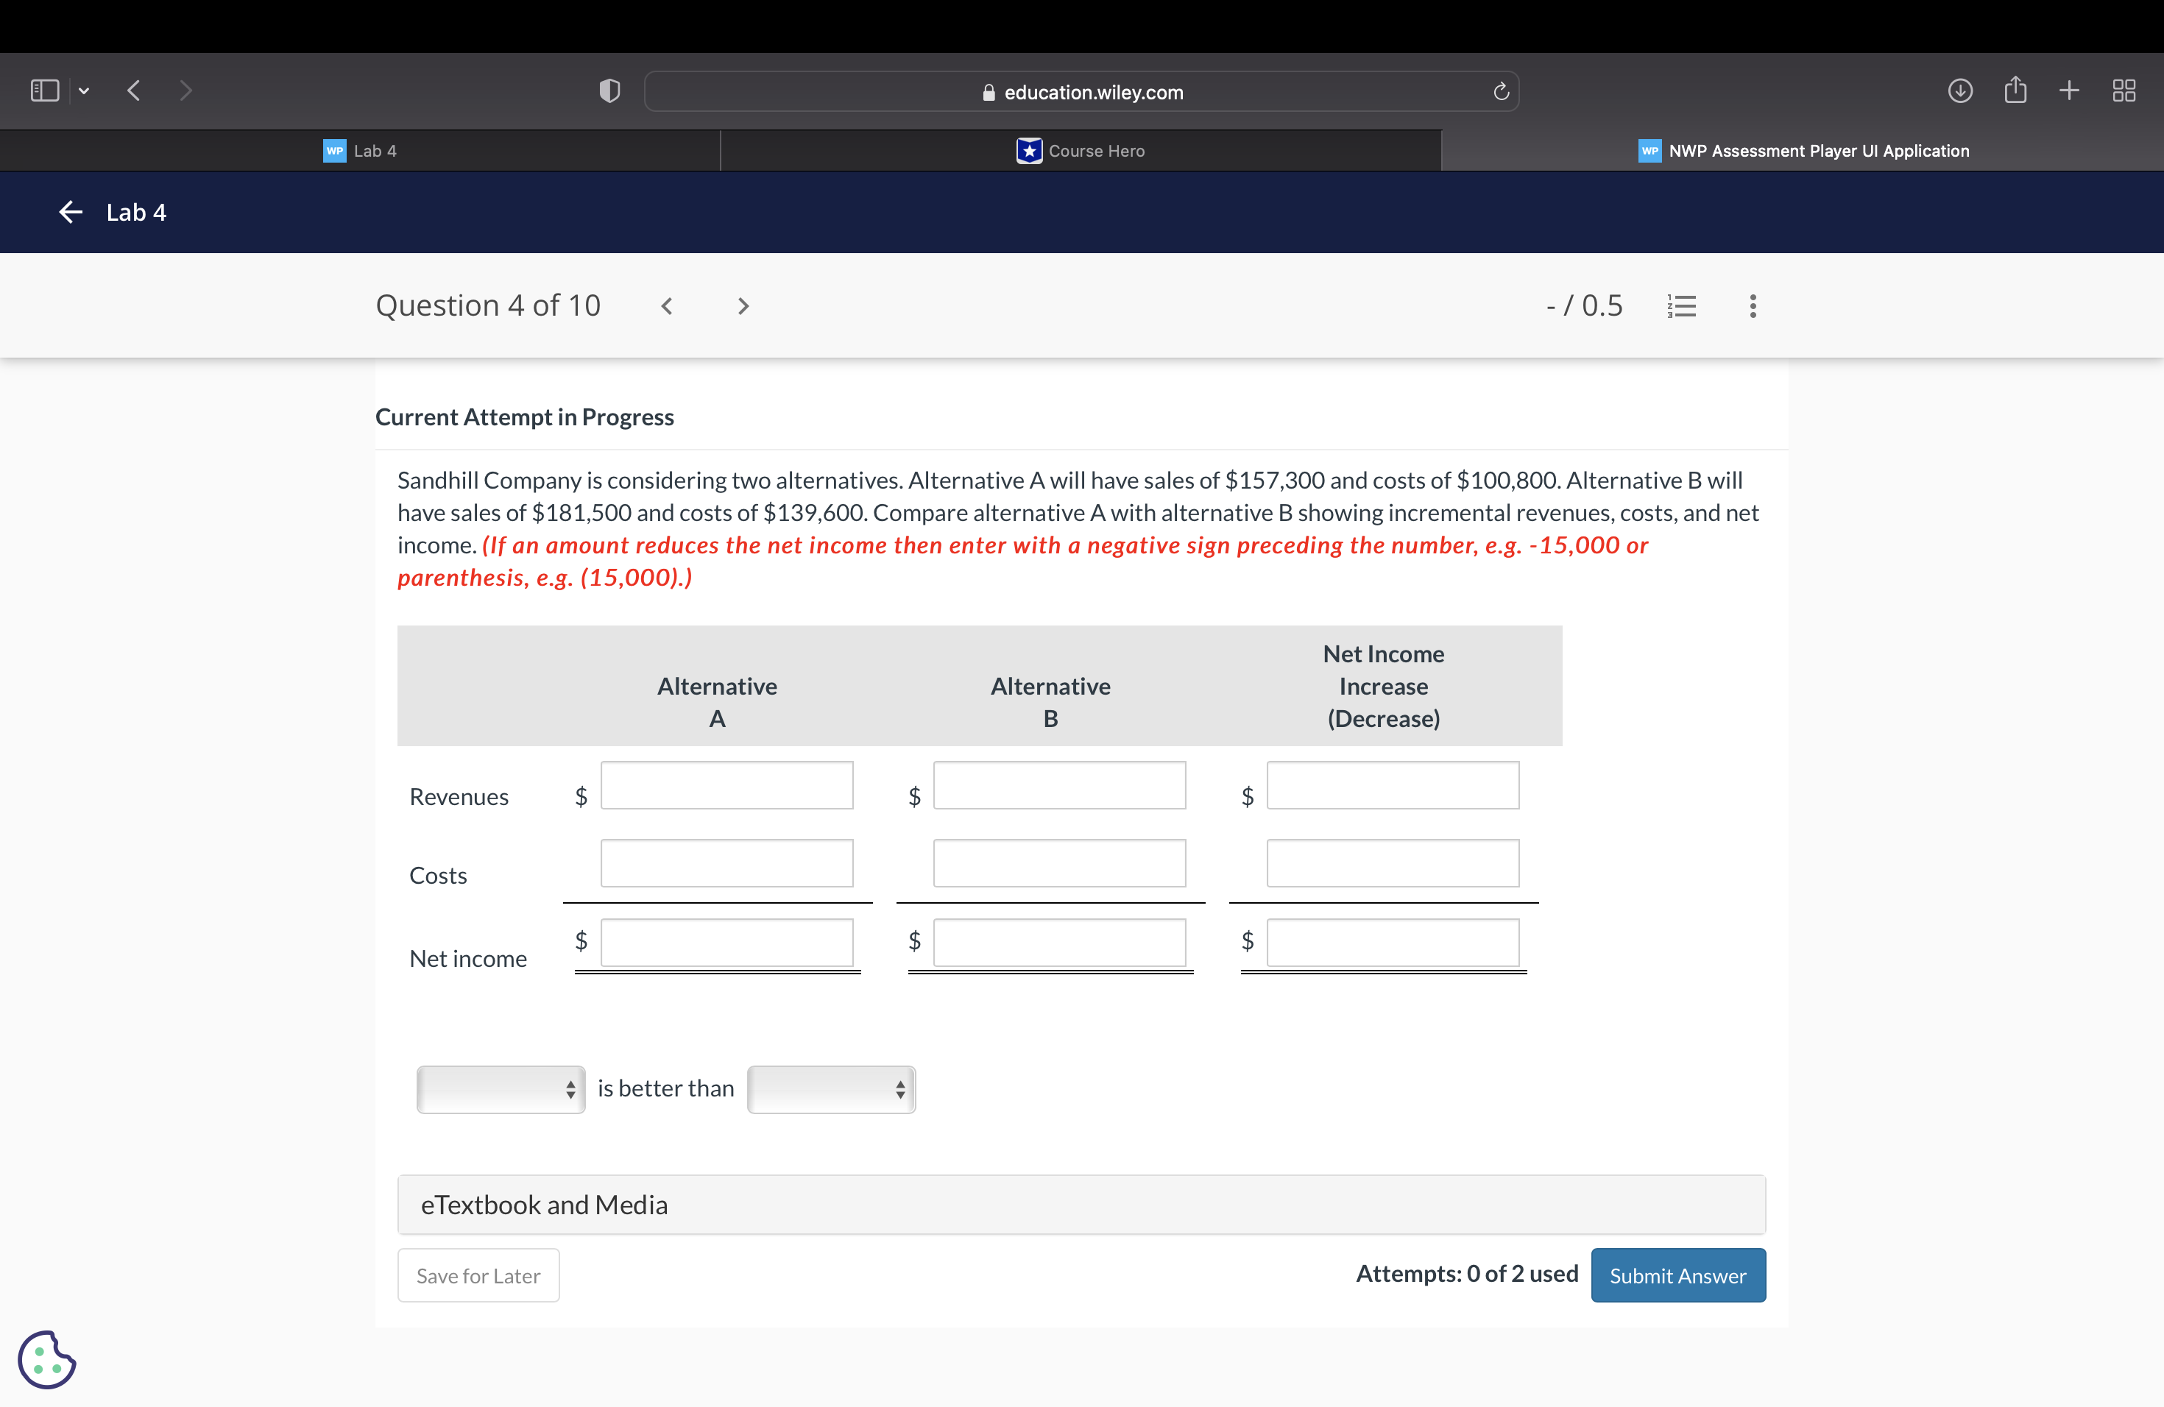Screen dimensions: 2164x1407
Task: Switch to the Course Hero tab
Action: click(1081, 151)
